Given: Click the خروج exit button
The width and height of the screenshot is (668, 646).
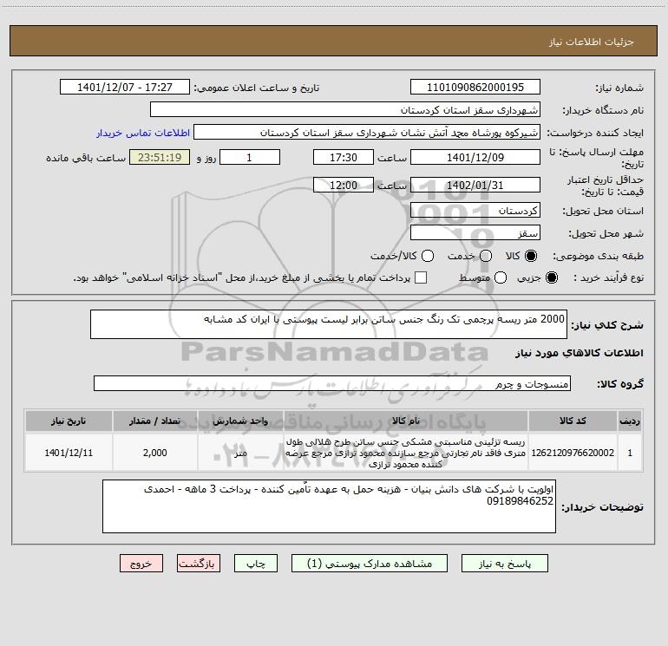Looking at the screenshot, I should 141,564.
